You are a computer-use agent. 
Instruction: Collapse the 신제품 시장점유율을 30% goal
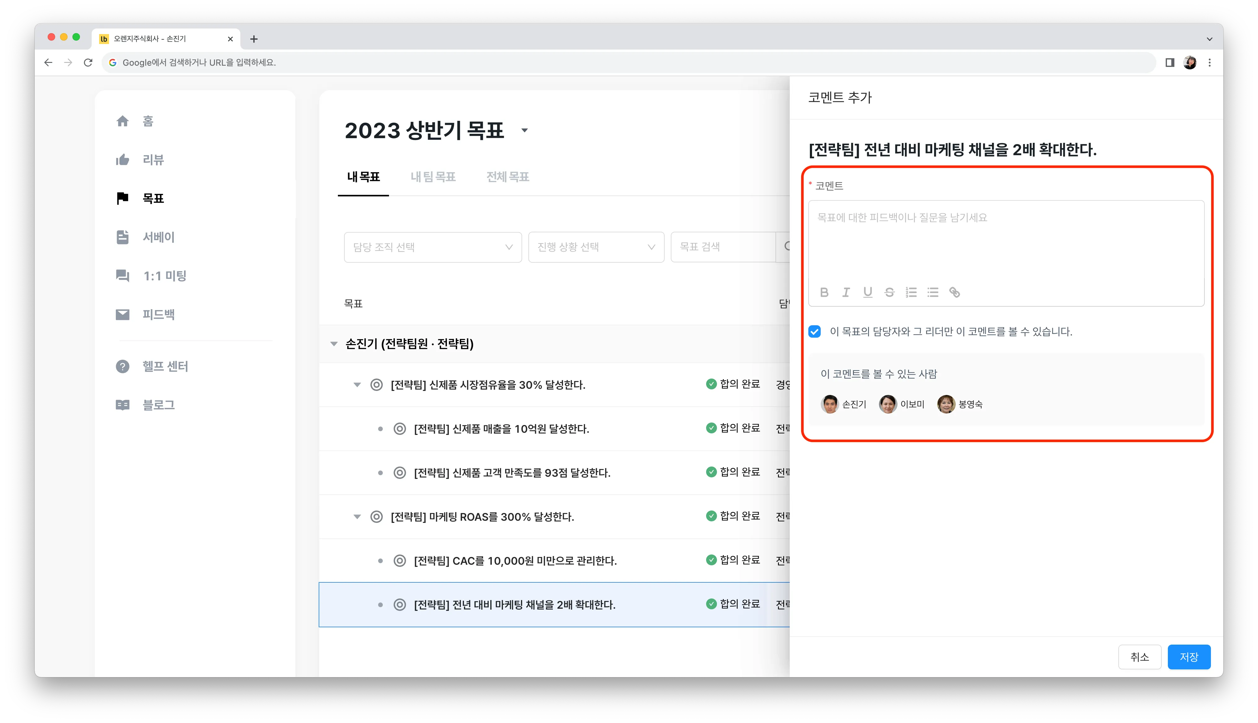pyautogui.click(x=357, y=385)
